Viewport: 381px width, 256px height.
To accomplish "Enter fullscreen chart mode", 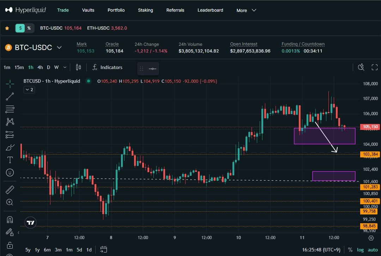I will point(375,67).
